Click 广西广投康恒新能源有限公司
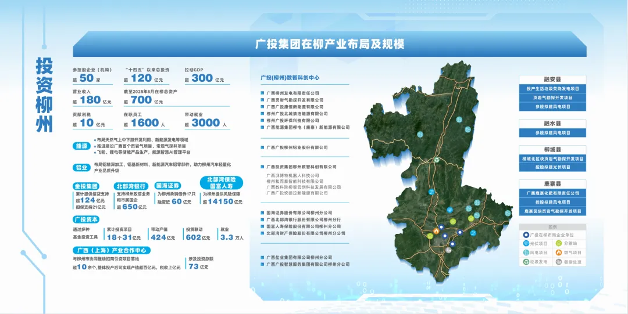 click(x=295, y=107)
